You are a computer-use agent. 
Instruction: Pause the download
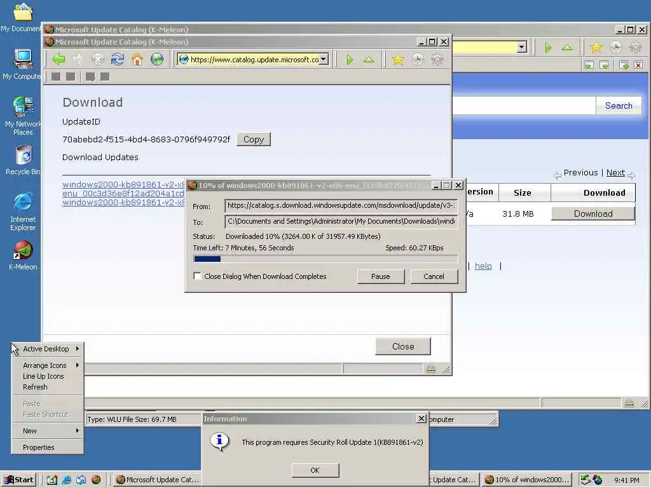(x=381, y=276)
